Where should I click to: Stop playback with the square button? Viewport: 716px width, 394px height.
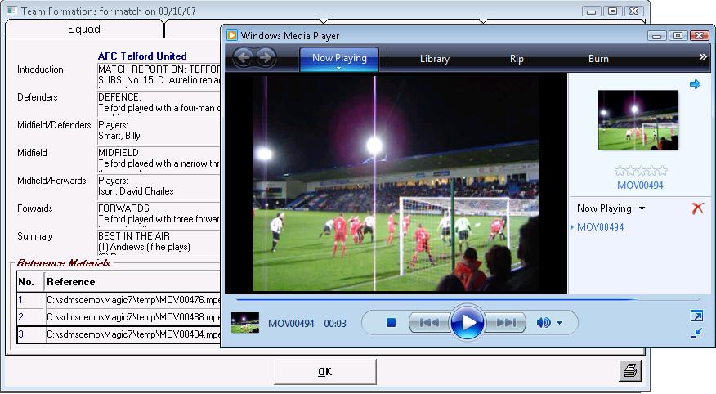[x=391, y=323]
